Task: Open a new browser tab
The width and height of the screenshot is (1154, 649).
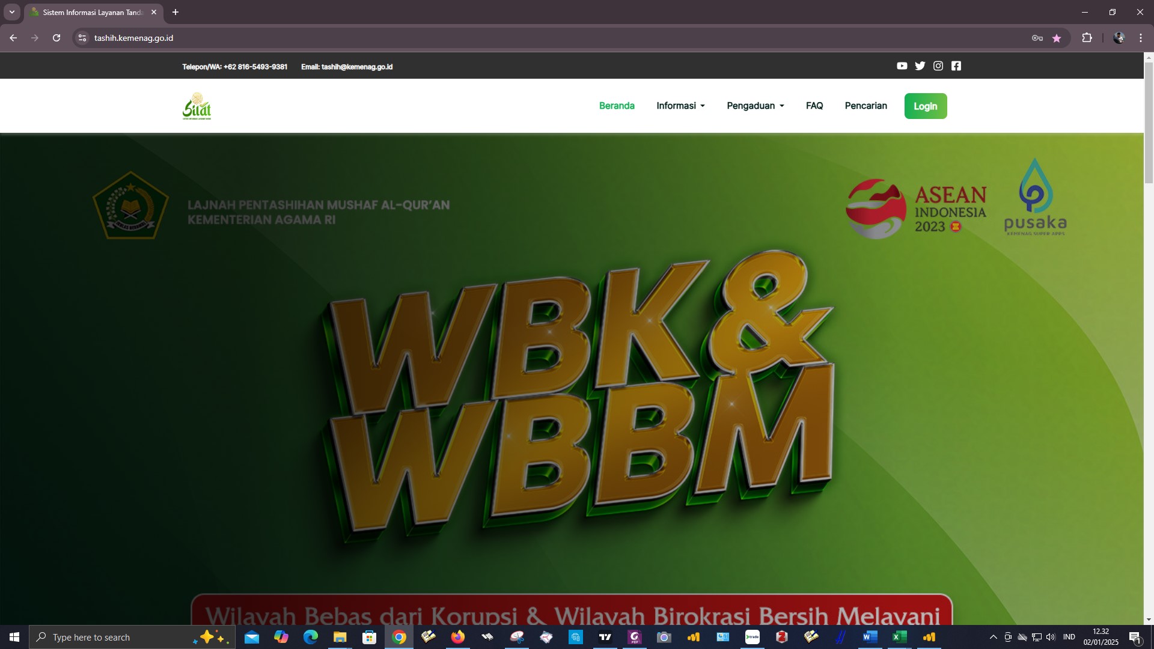Action: tap(176, 12)
